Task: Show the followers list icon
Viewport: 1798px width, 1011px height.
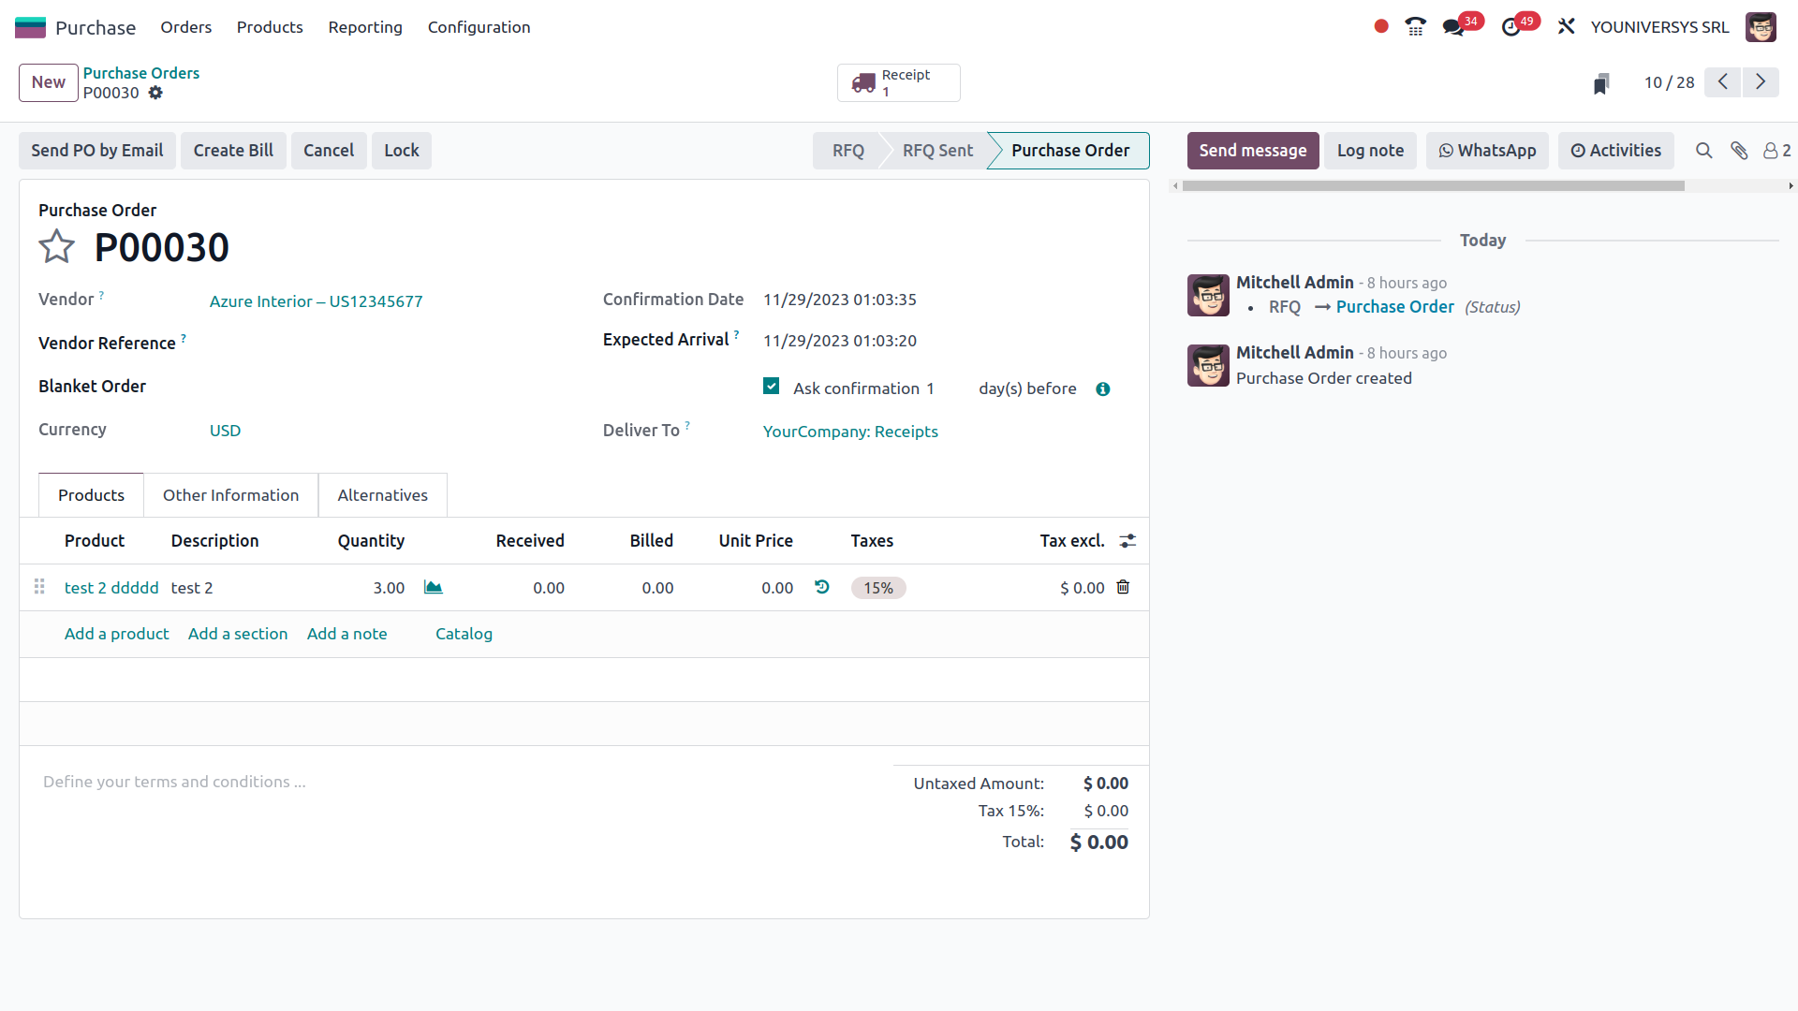Action: 1771,150
